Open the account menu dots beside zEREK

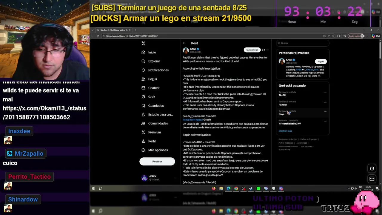coord(175,178)
